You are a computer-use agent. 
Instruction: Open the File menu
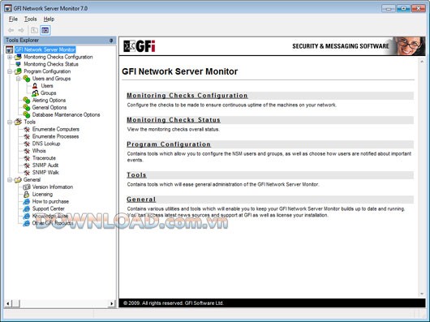click(x=13, y=19)
